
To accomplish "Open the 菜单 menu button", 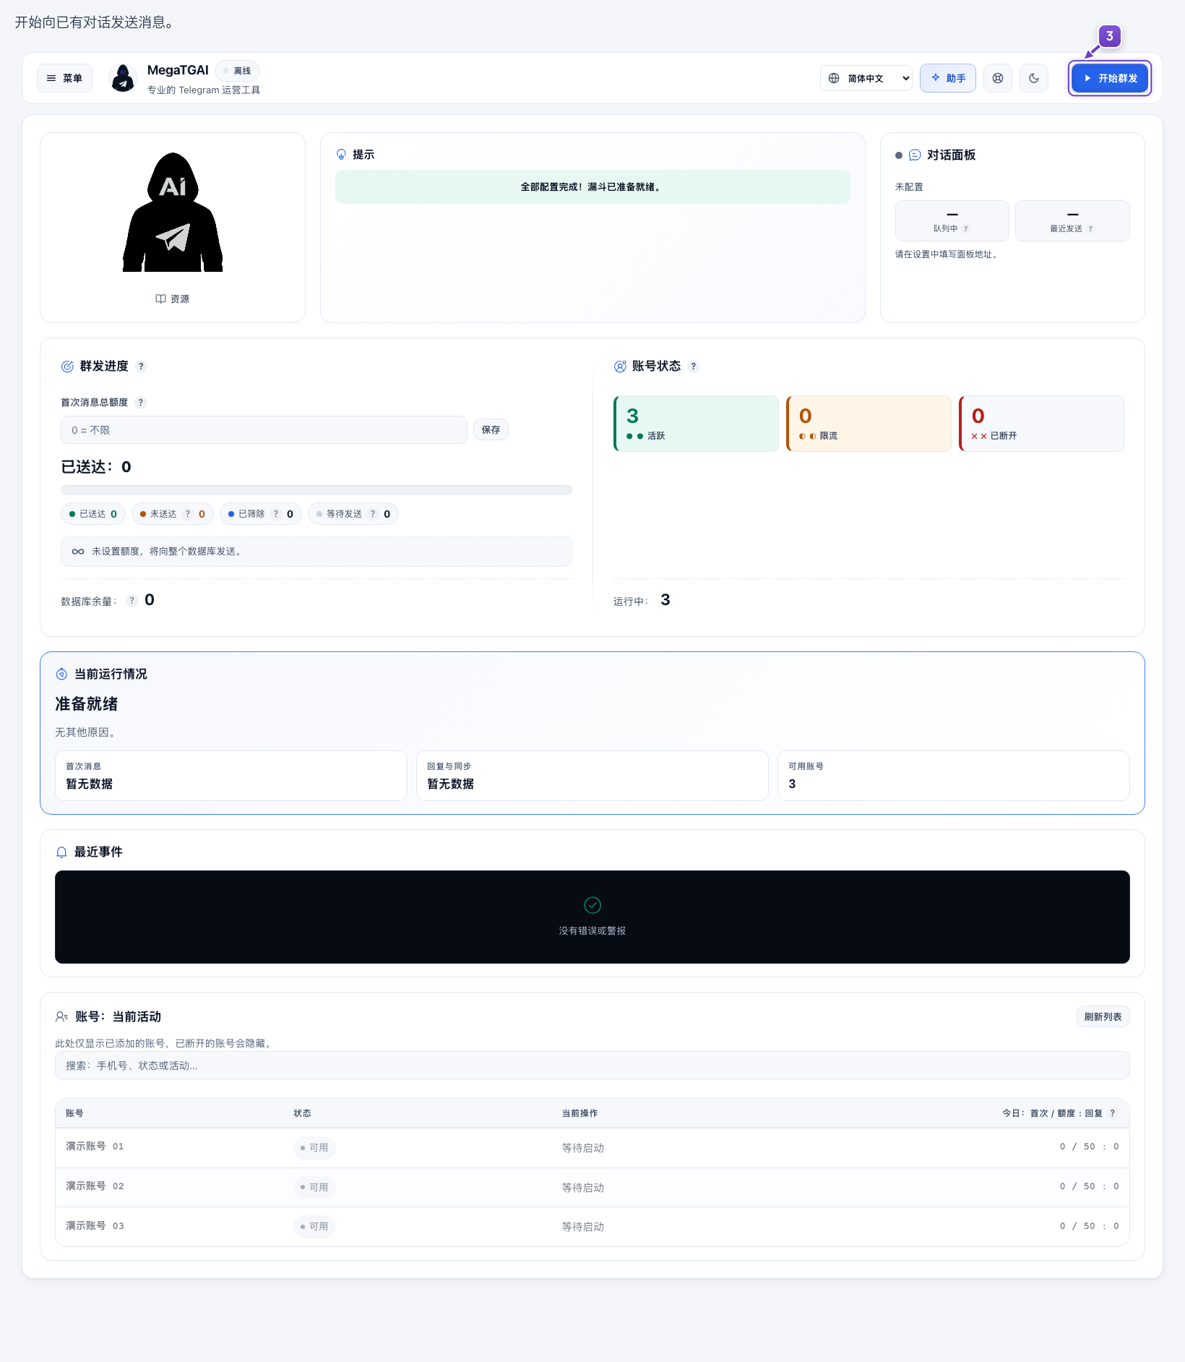I will pyautogui.click(x=64, y=78).
